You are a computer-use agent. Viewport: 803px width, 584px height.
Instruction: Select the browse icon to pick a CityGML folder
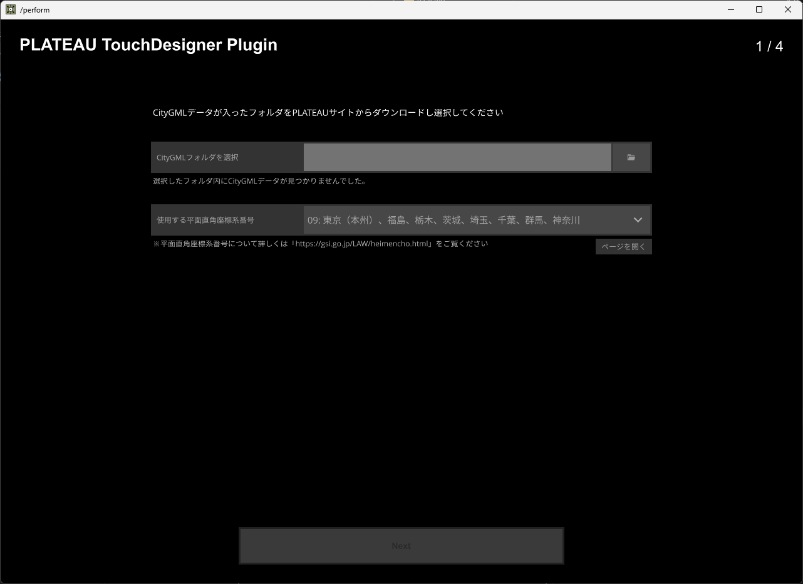pos(631,157)
